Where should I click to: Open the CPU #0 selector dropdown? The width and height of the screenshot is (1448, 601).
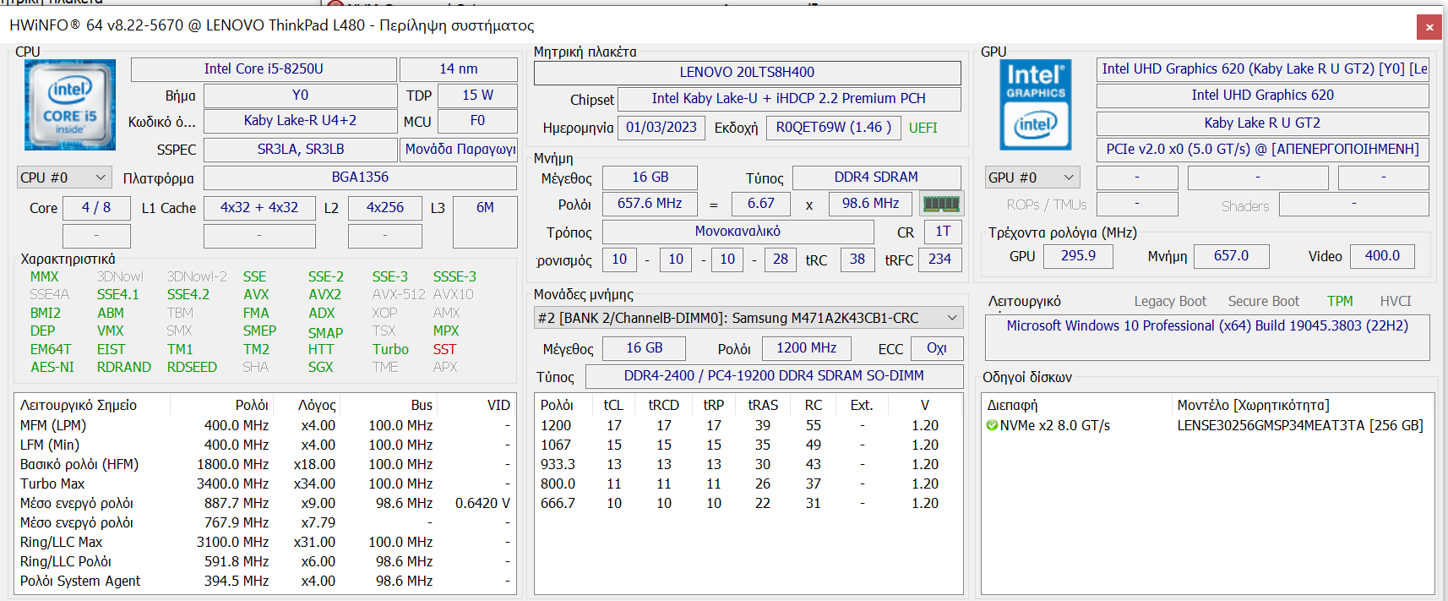[64, 178]
